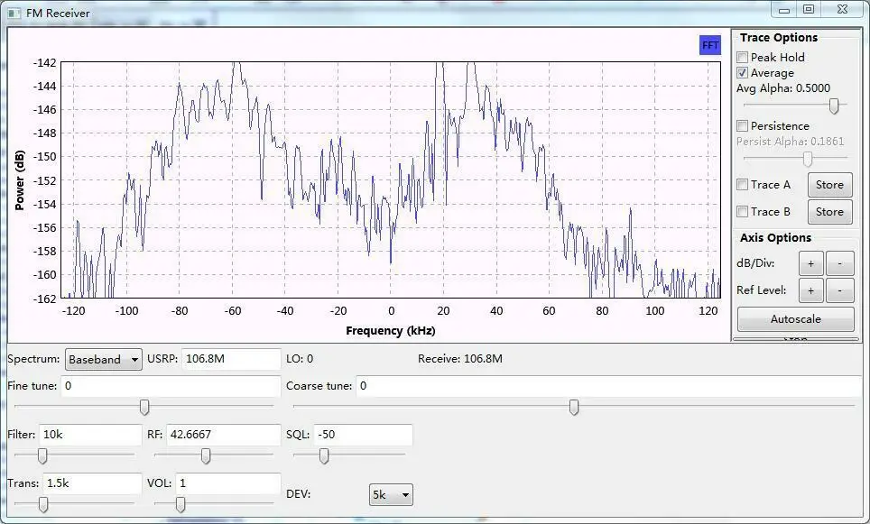Click the blue FFT indicator icon
Viewport: 870px width, 524px height.
click(710, 45)
